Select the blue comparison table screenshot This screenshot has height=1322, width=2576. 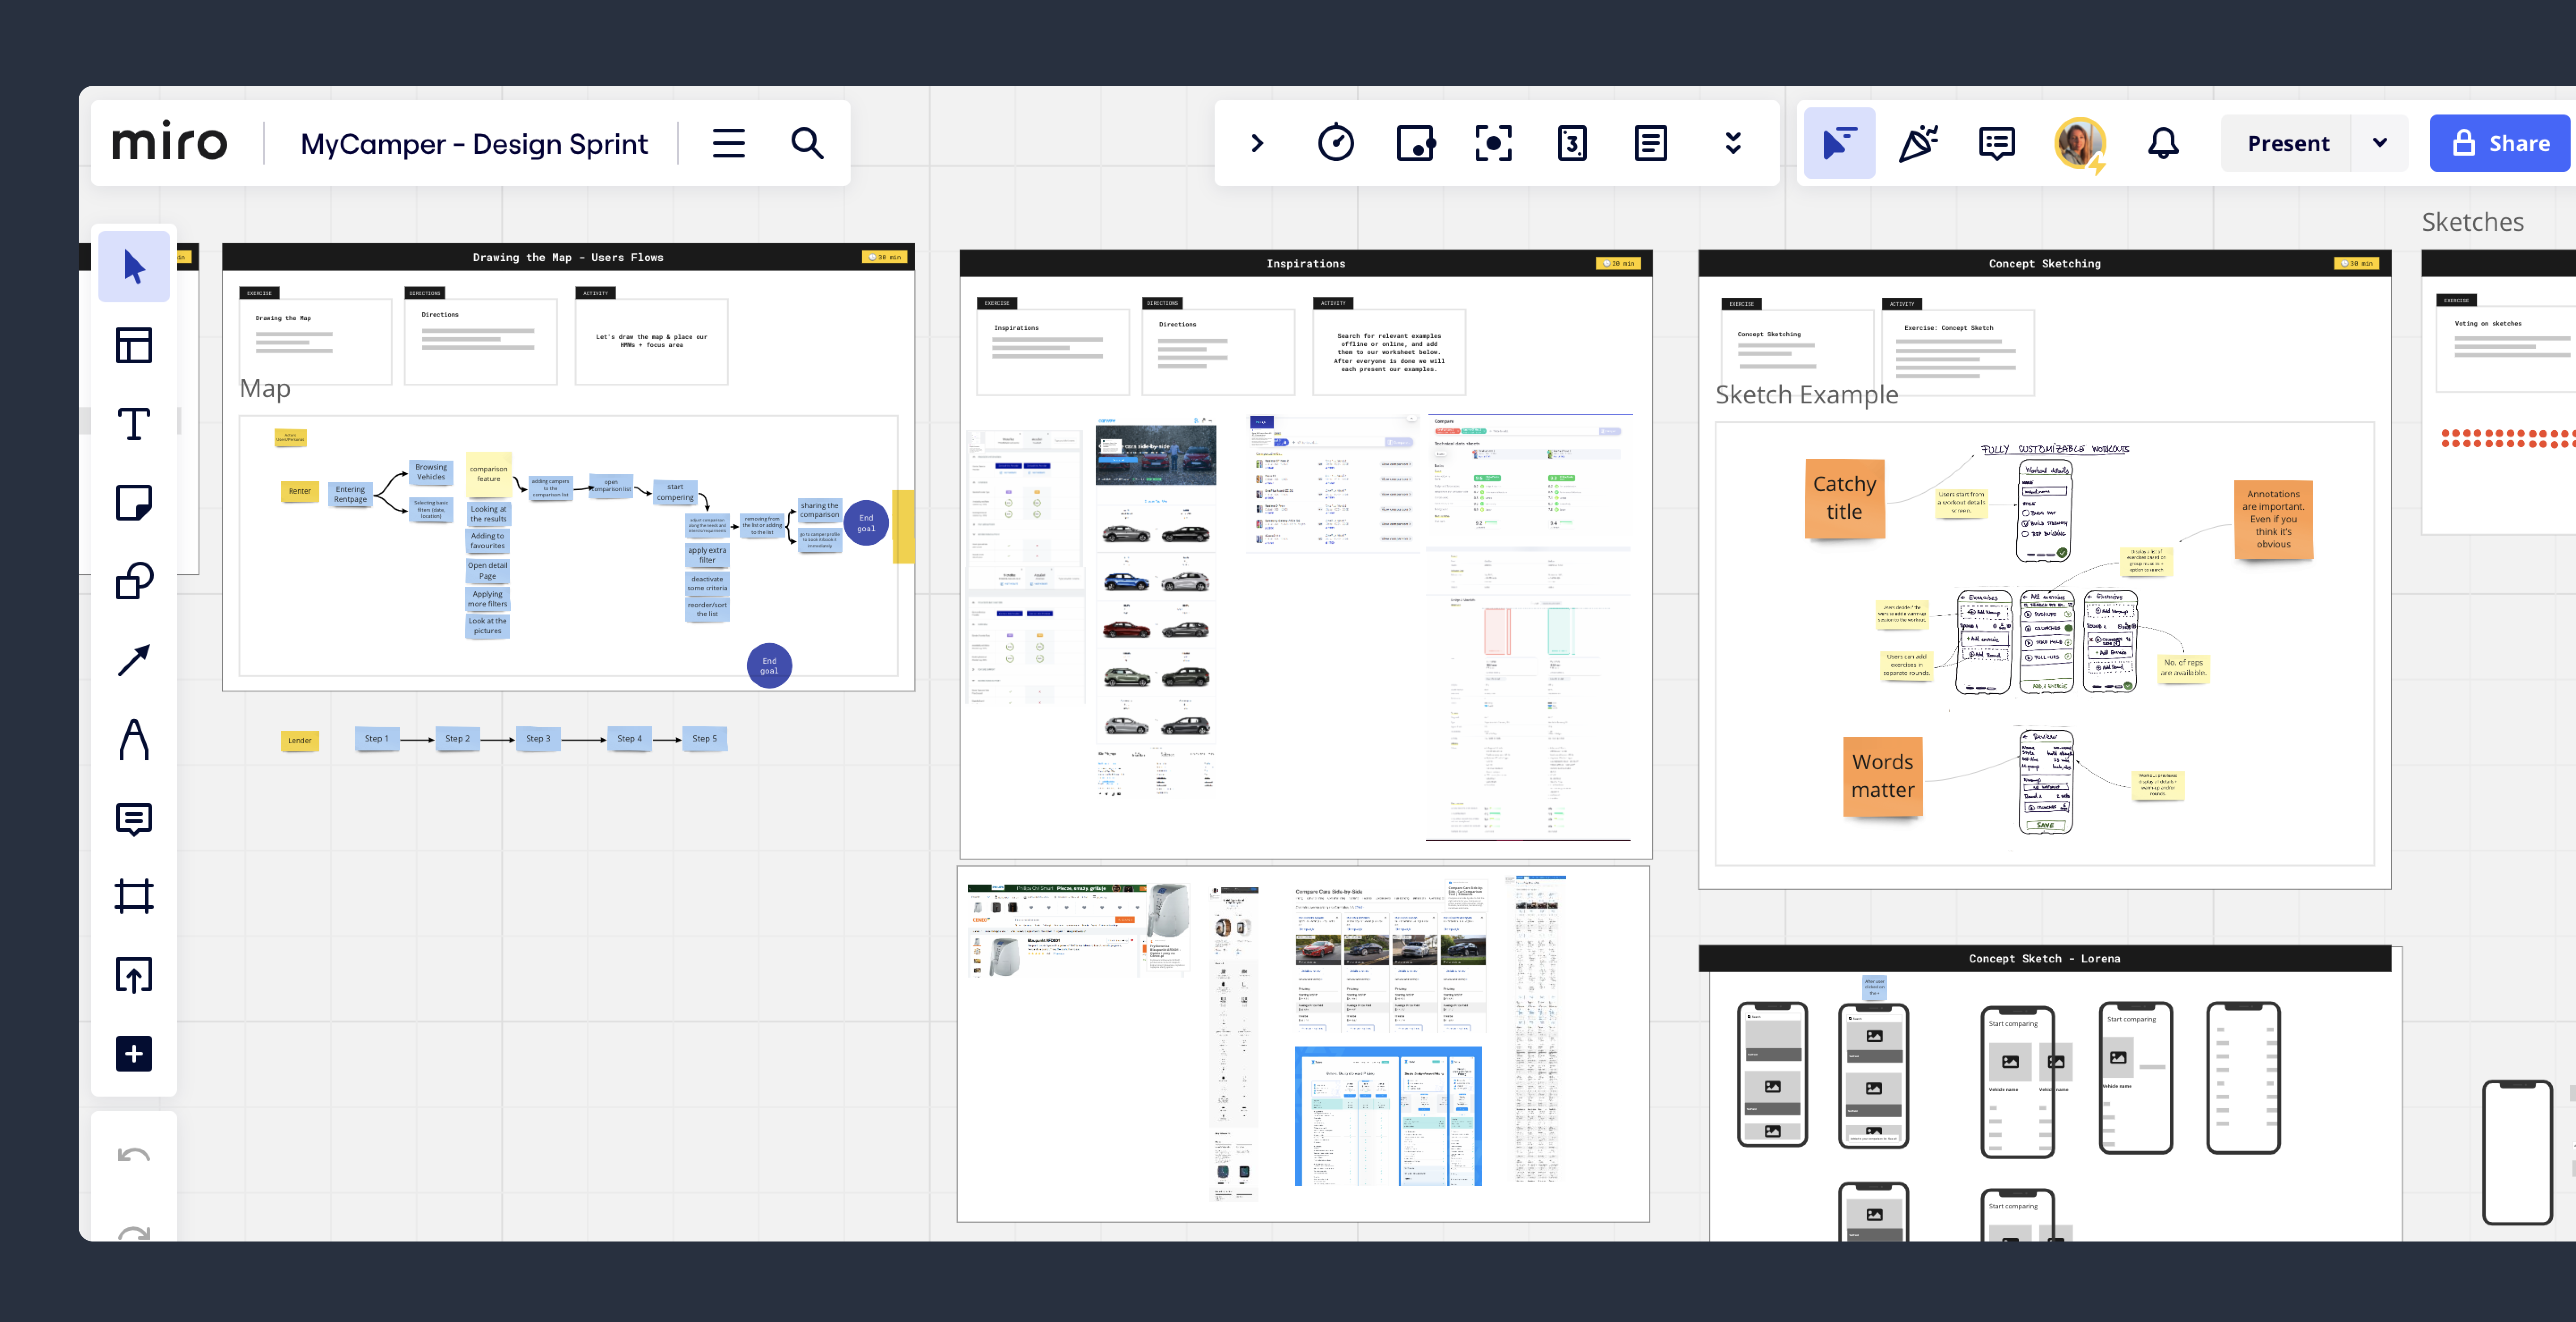[x=1388, y=1116]
